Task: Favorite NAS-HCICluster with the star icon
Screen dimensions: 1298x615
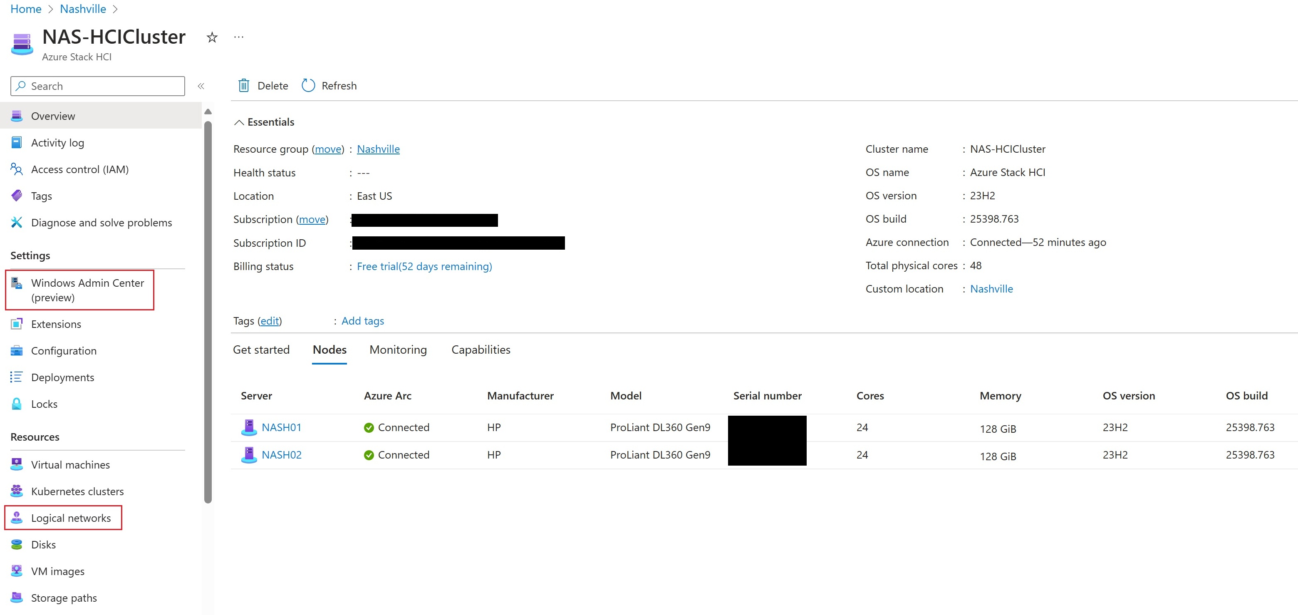Action: click(x=212, y=37)
